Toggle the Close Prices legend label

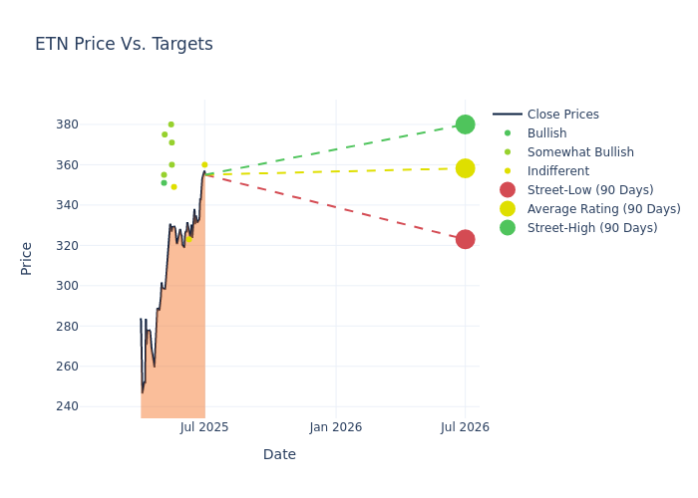tap(562, 115)
